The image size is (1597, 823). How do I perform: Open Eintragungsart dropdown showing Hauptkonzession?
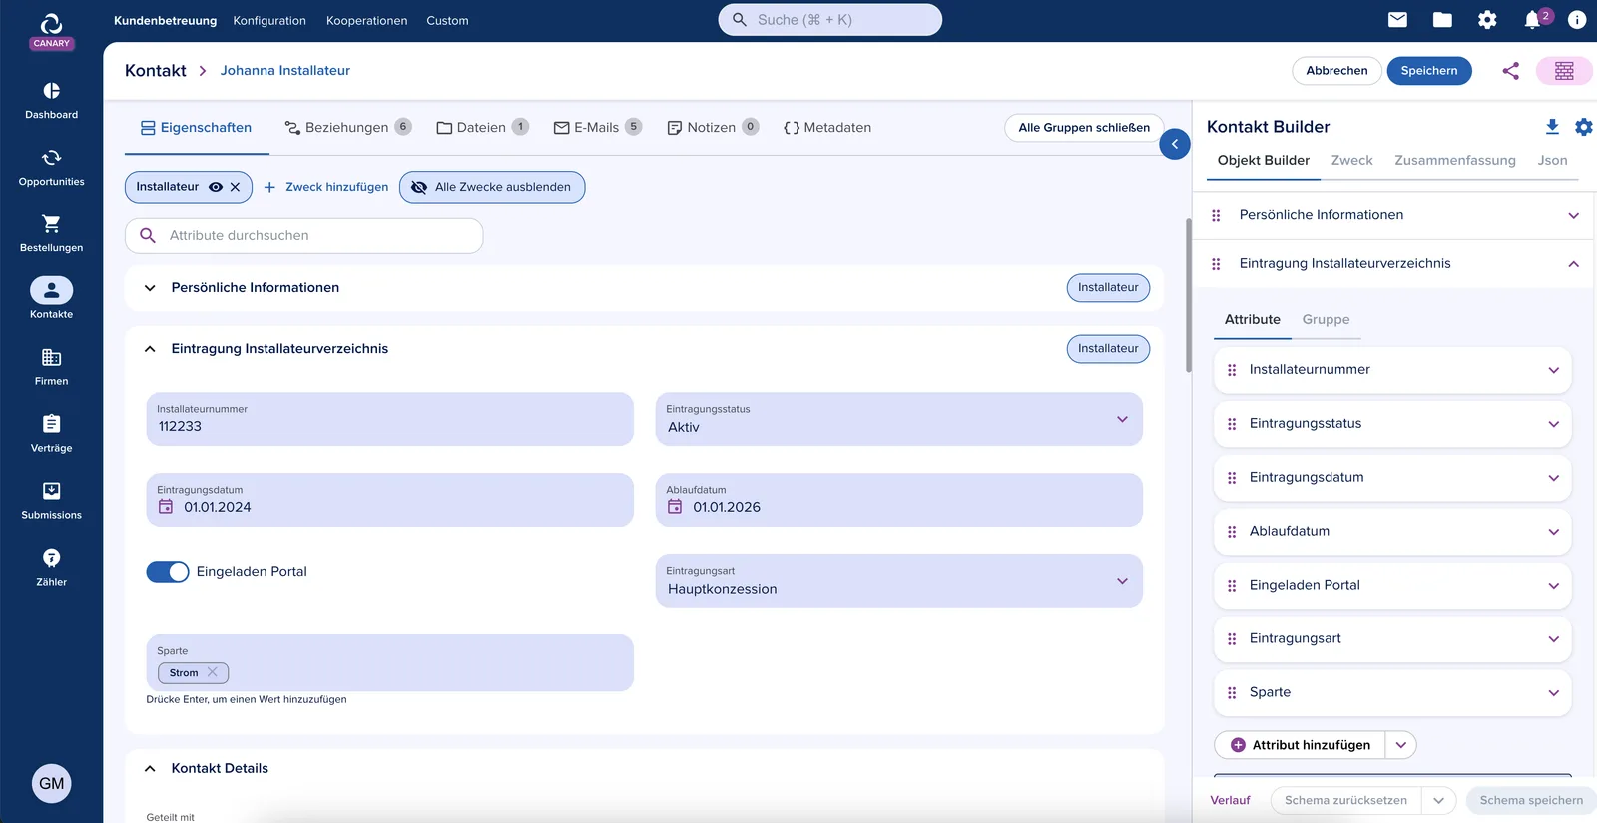coord(899,581)
